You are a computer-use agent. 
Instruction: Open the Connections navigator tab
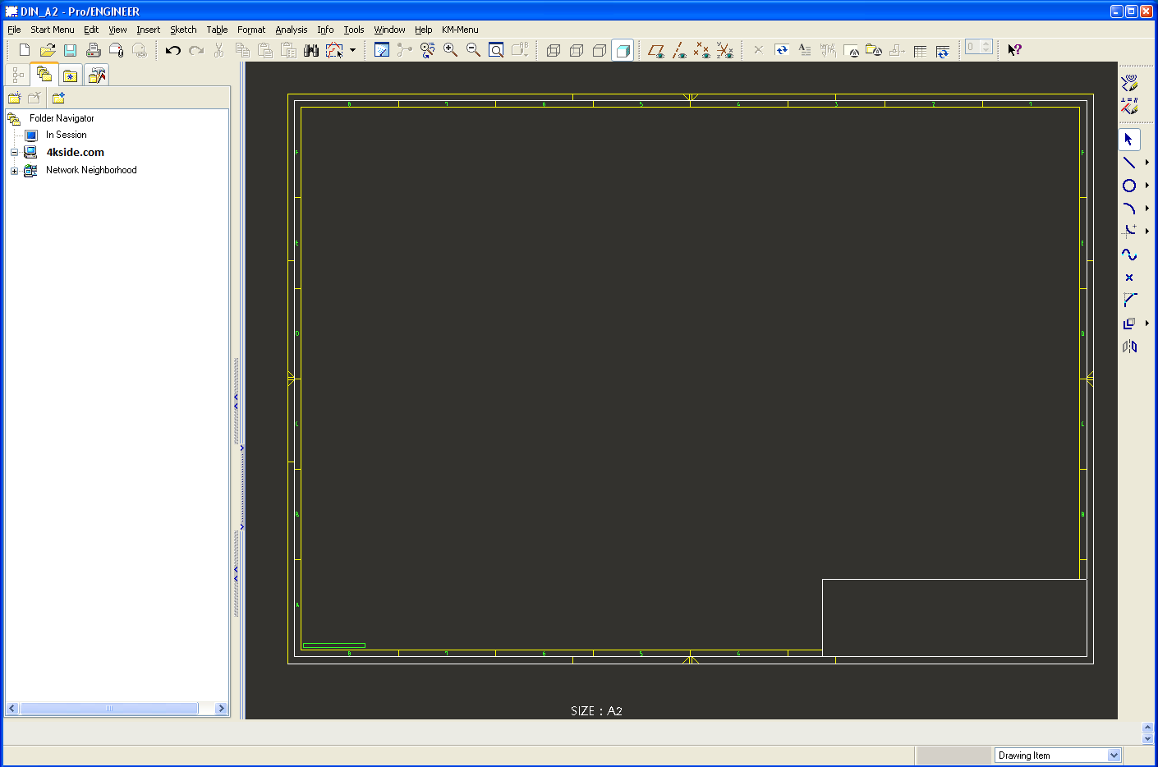(x=97, y=76)
